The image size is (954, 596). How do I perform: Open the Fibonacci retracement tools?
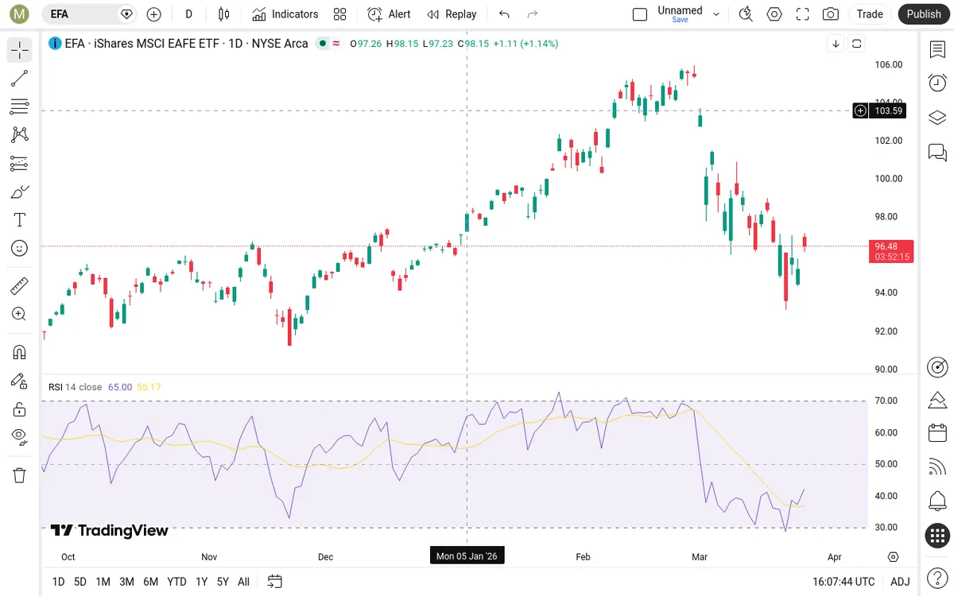coord(20,106)
